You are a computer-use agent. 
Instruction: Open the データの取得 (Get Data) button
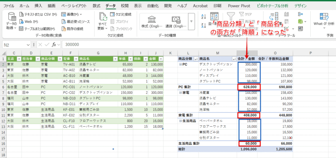pos(11,21)
